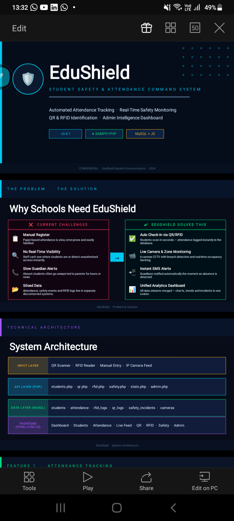234x521 pixels.
Task: Tap the Android home button
Action: point(117,508)
